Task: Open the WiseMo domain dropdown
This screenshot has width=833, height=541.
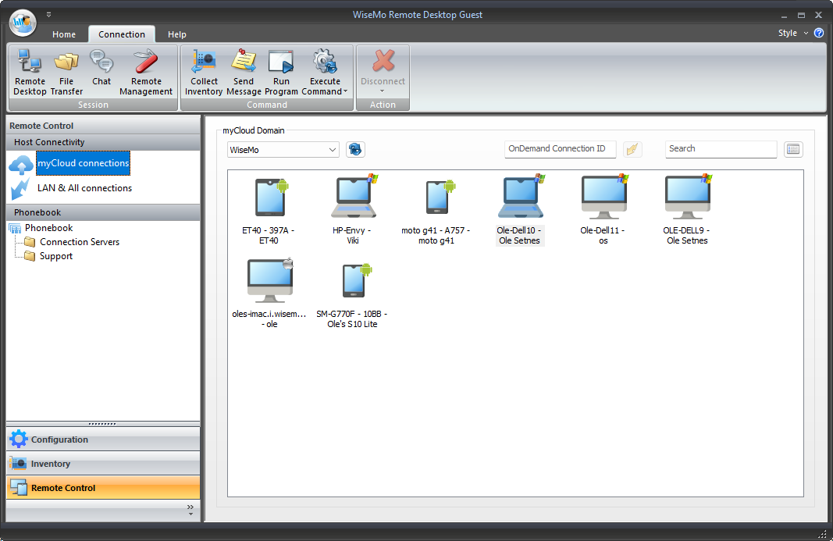Action: click(332, 149)
